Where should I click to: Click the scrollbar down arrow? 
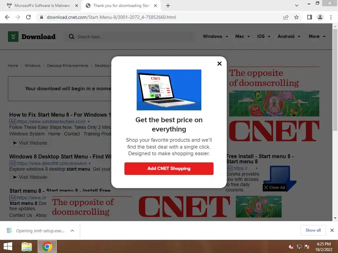(x=335, y=218)
